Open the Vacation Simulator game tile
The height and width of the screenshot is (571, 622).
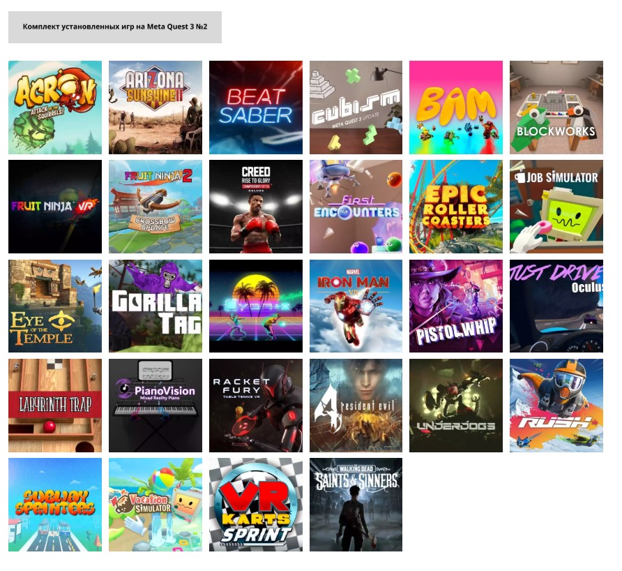coord(155,505)
